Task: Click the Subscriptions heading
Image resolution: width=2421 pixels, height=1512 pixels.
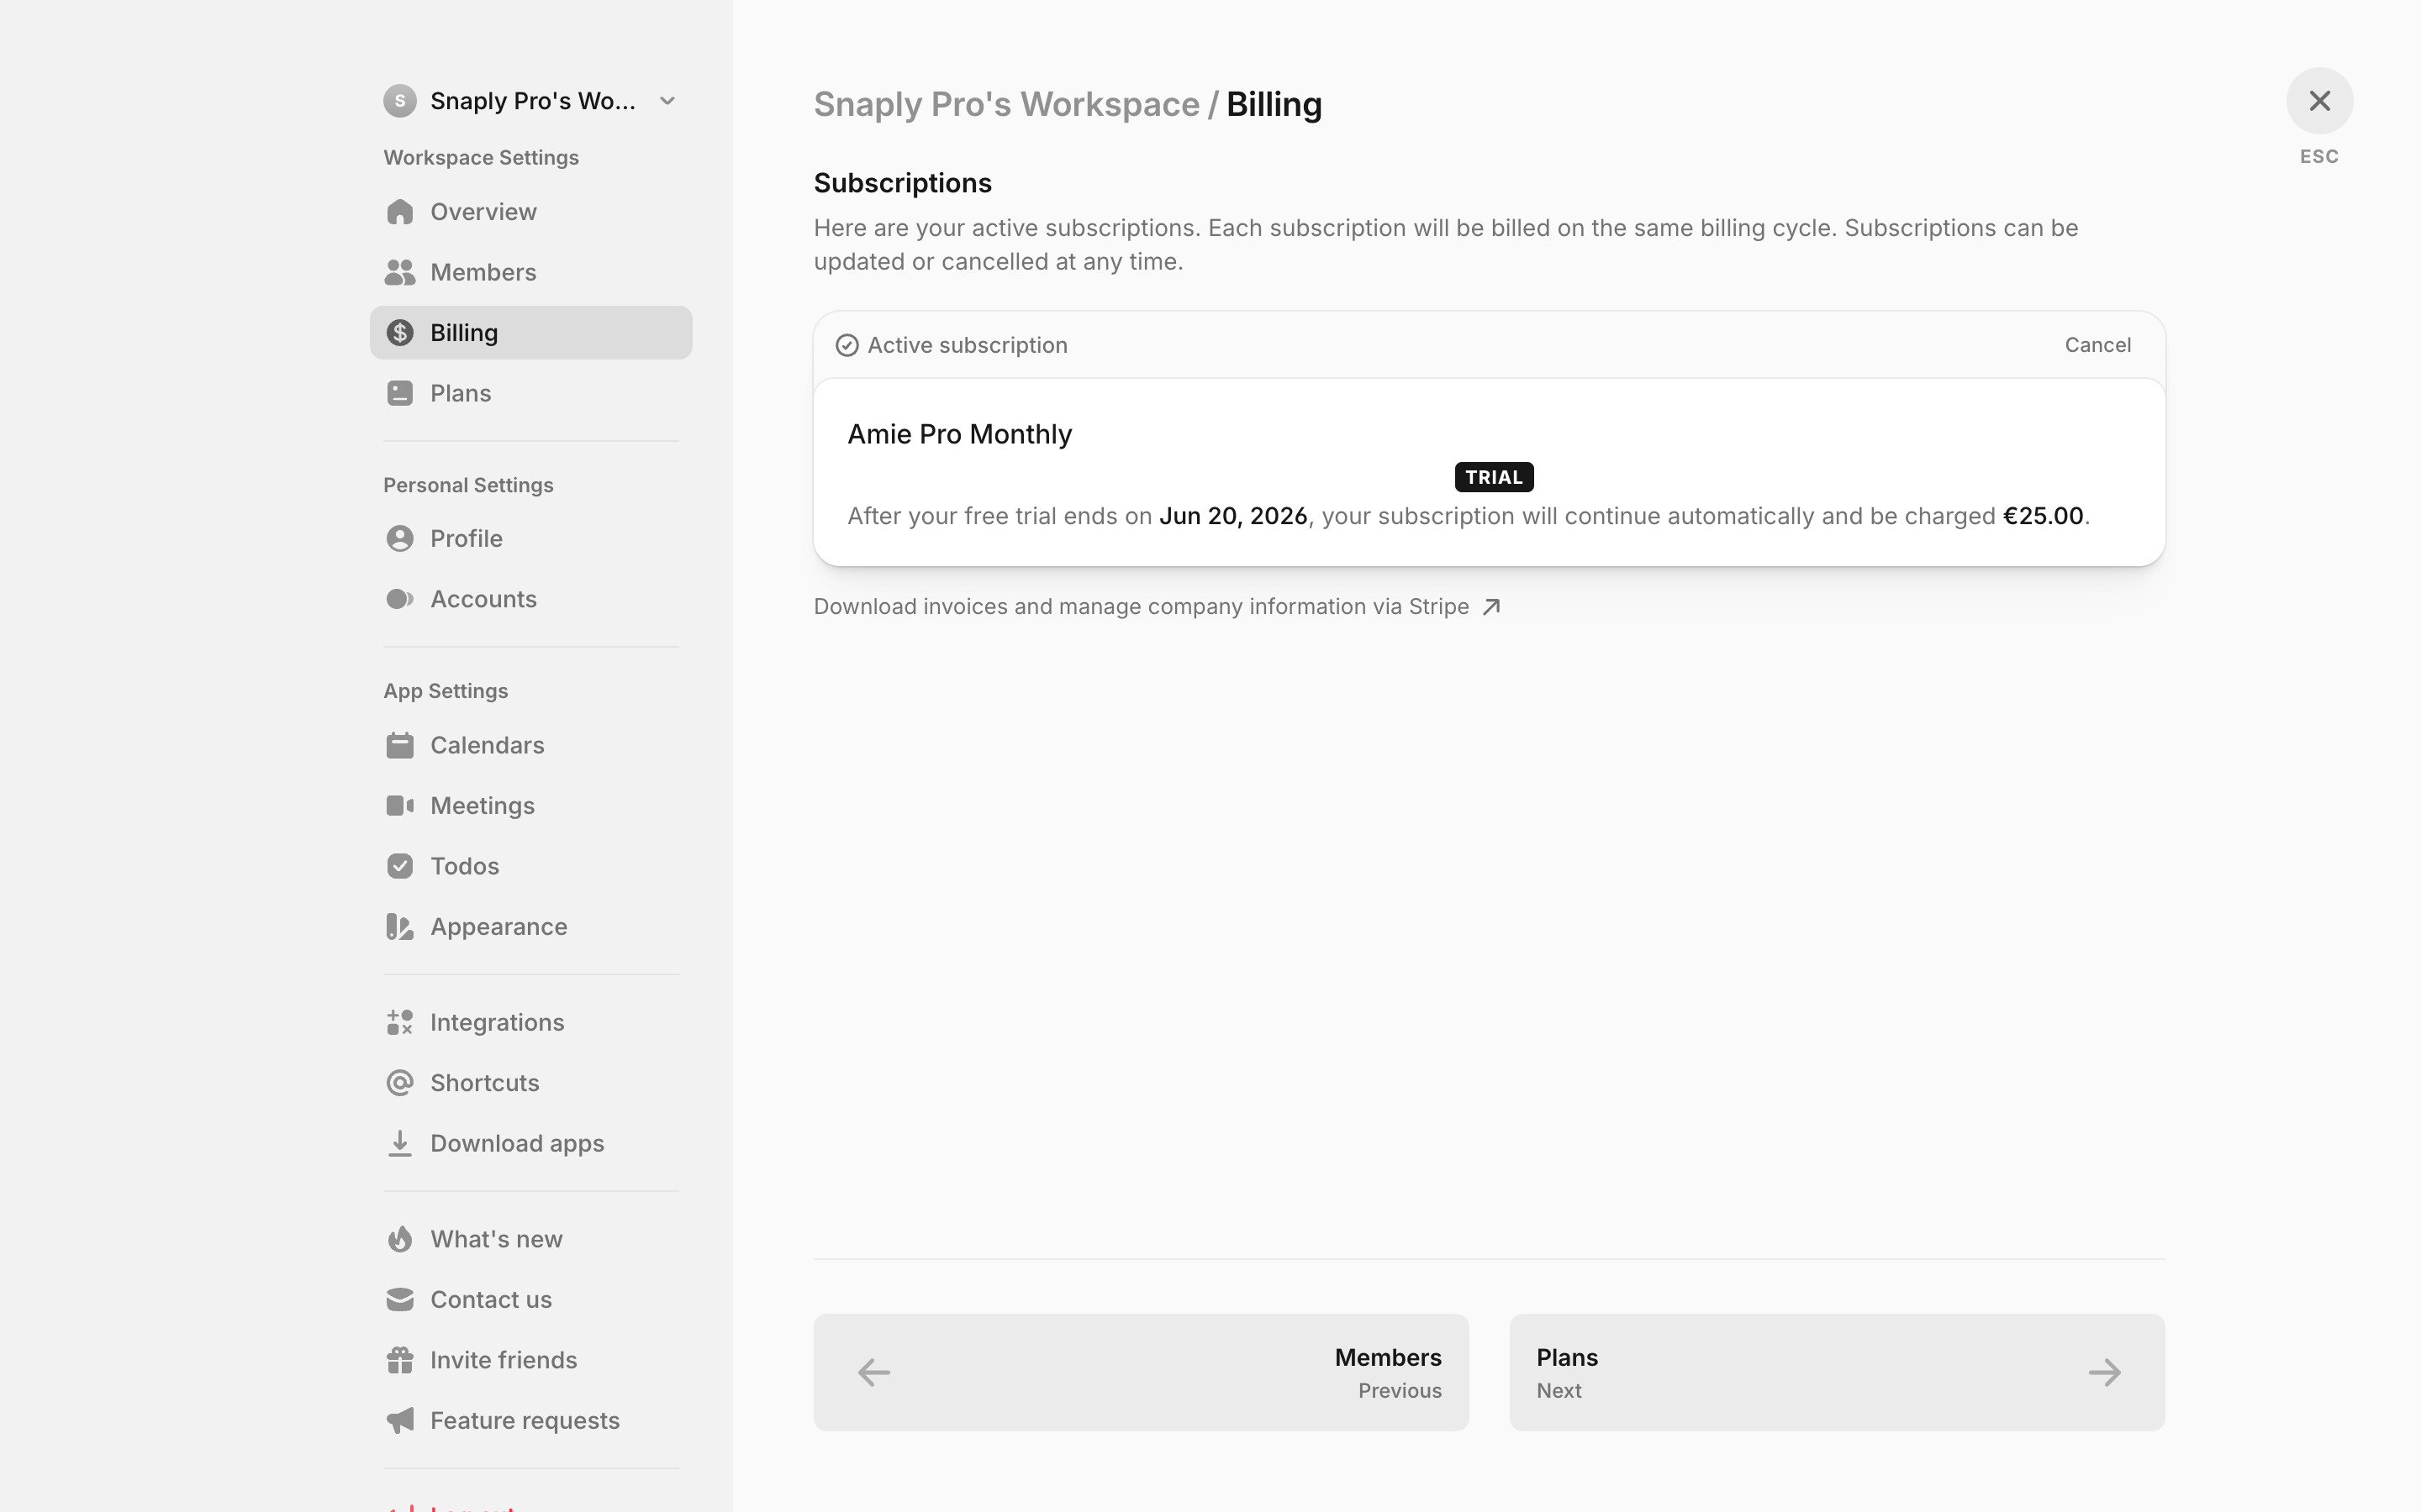Action: [x=902, y=183]
